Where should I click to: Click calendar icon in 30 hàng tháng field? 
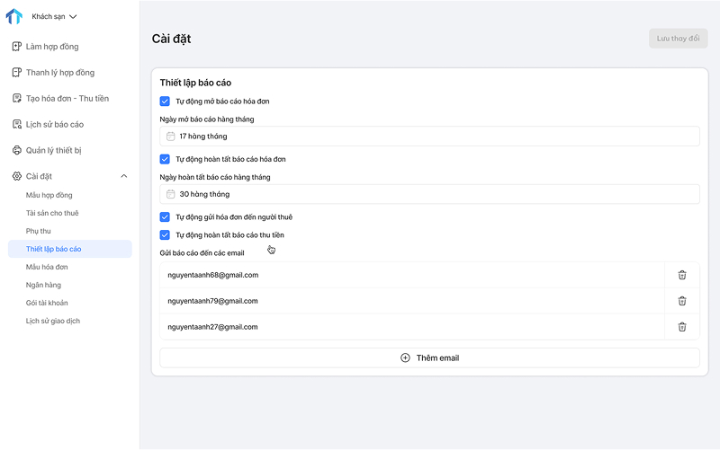coord(170,194)
